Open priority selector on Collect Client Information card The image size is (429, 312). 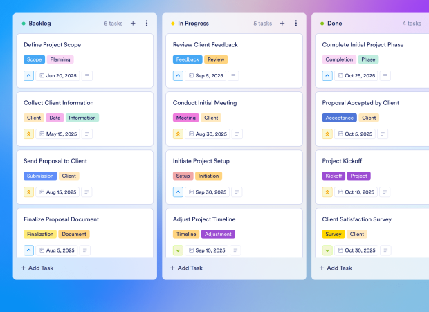pos(28,134)
